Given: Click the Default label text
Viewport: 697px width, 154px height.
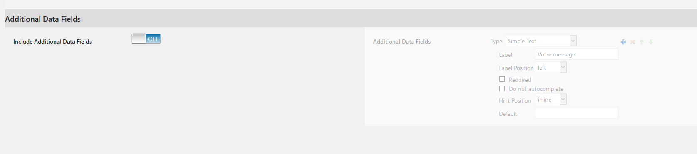Looking at the screenshot, I should tap(508, 114).
